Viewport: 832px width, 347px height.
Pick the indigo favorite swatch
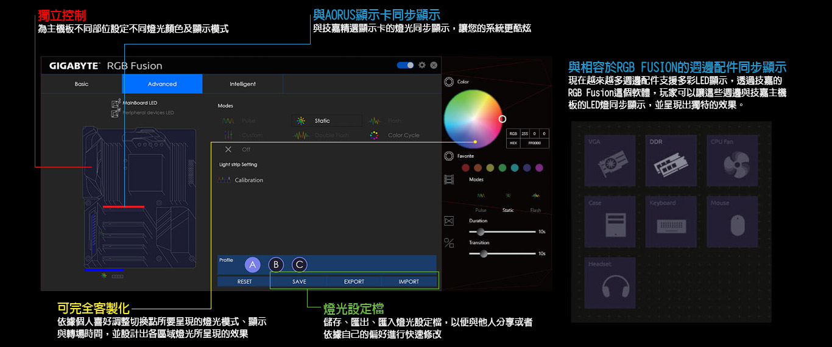pos(527,168)
